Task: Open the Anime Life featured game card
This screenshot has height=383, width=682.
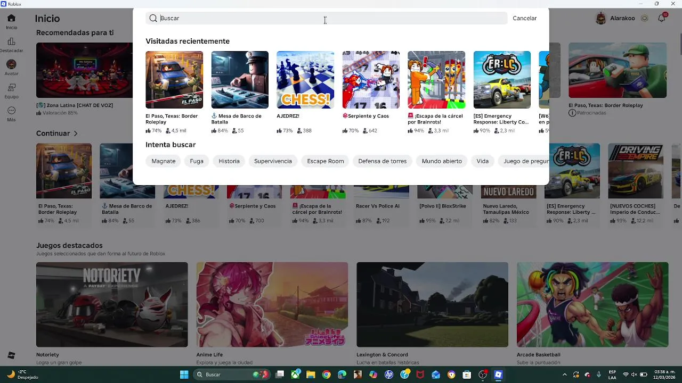Action: click(x=272, y=304)
